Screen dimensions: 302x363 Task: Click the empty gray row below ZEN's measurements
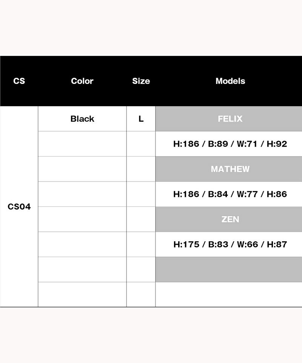pyautogui.click(x=230, y=270)
